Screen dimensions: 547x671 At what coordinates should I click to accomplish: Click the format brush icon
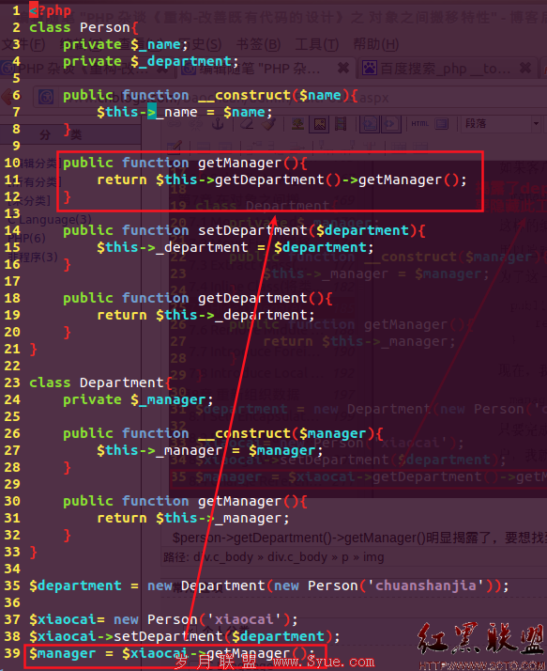pyautogui.click(x=268, y=124)
